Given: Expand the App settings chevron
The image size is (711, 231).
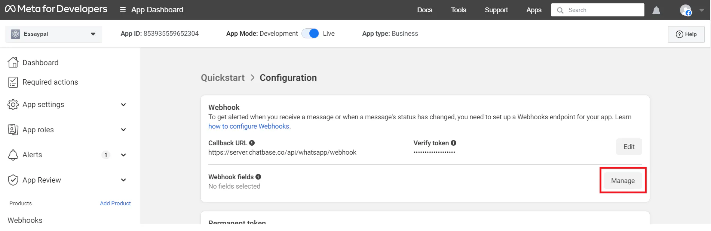Looking at the screenshot, I should click(123, 105).
